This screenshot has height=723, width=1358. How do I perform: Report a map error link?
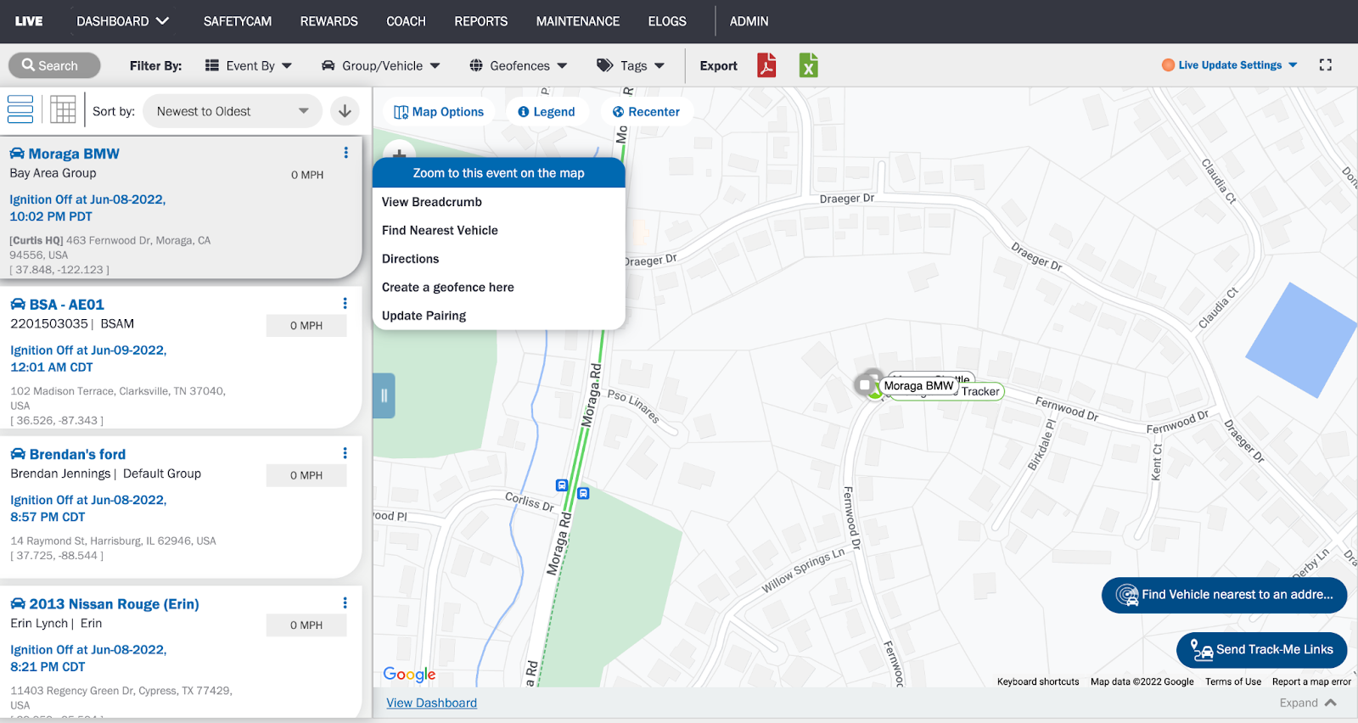click(1311, 681)
